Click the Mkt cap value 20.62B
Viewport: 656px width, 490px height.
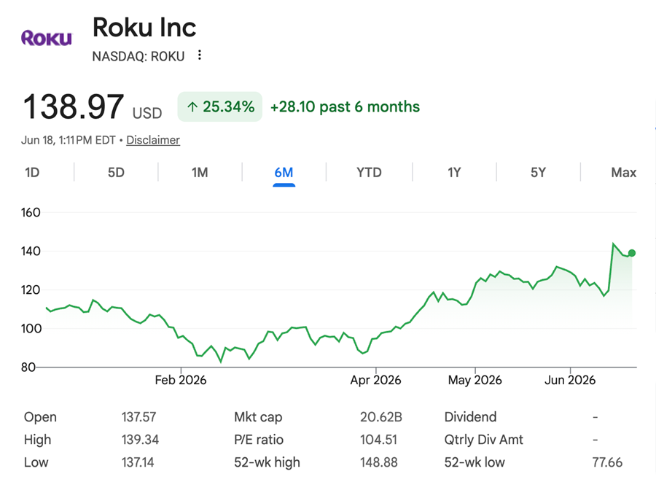(381, 417)
